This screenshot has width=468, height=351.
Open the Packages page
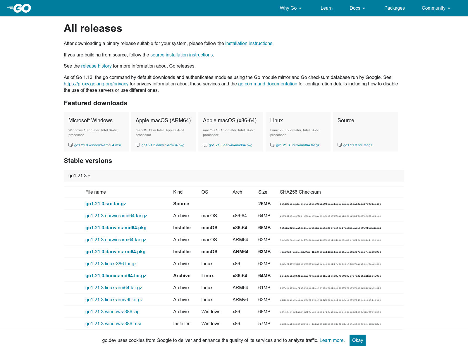point(394,8)
